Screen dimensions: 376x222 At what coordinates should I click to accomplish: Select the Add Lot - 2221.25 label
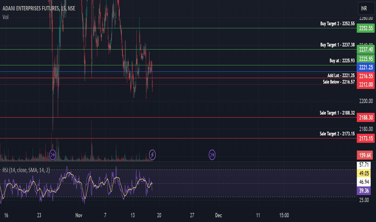[x=341, y=75]
